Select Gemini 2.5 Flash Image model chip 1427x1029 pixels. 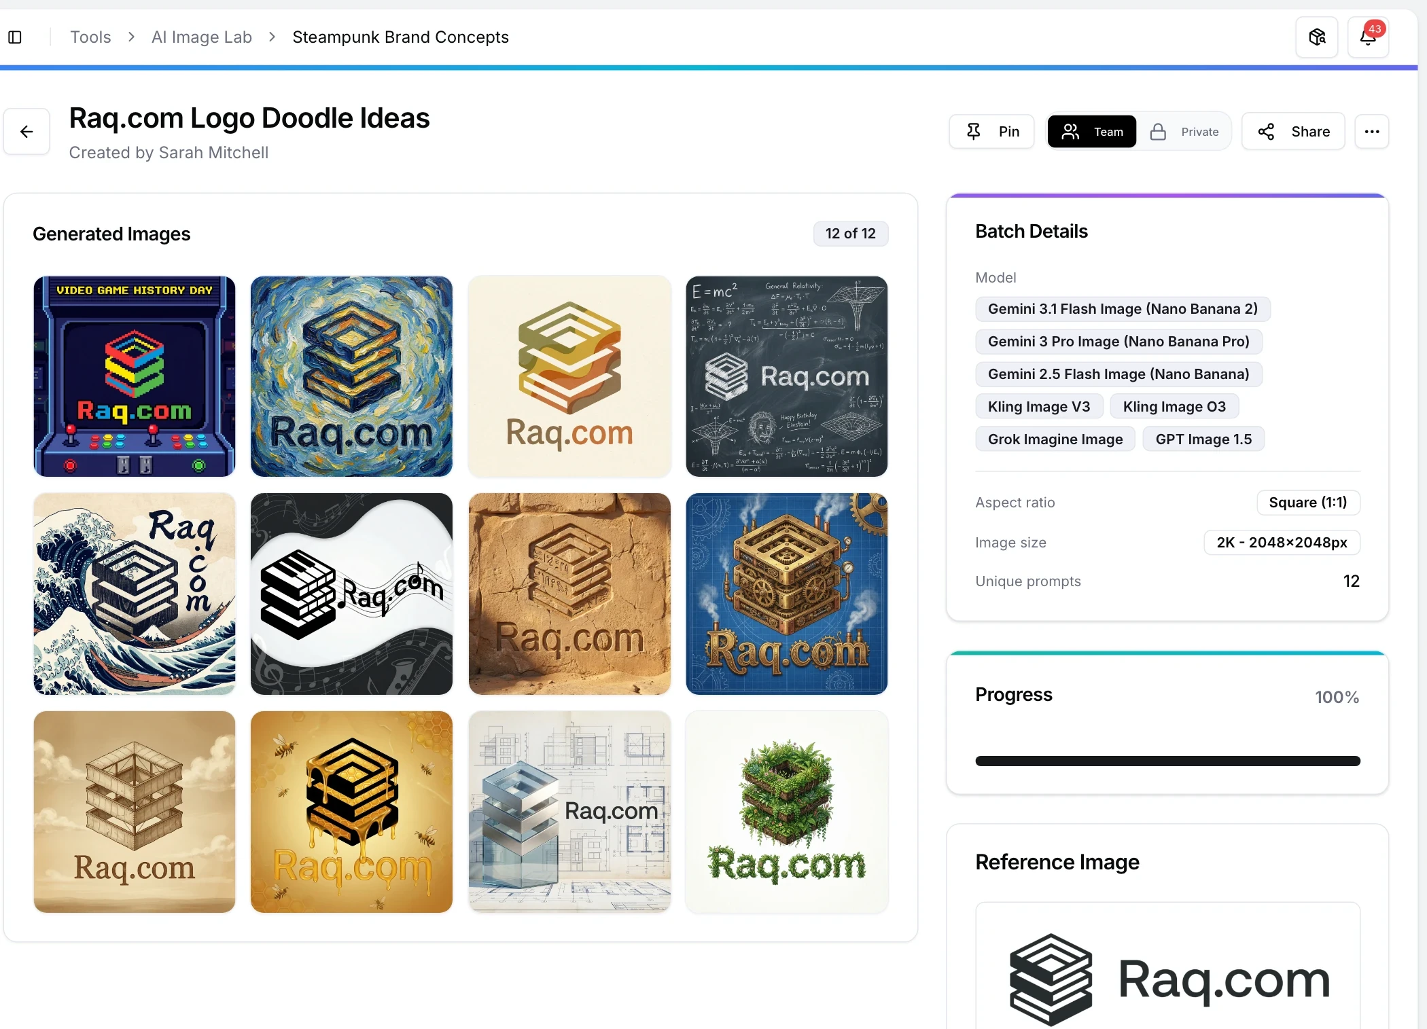(x=1118, y=374)
